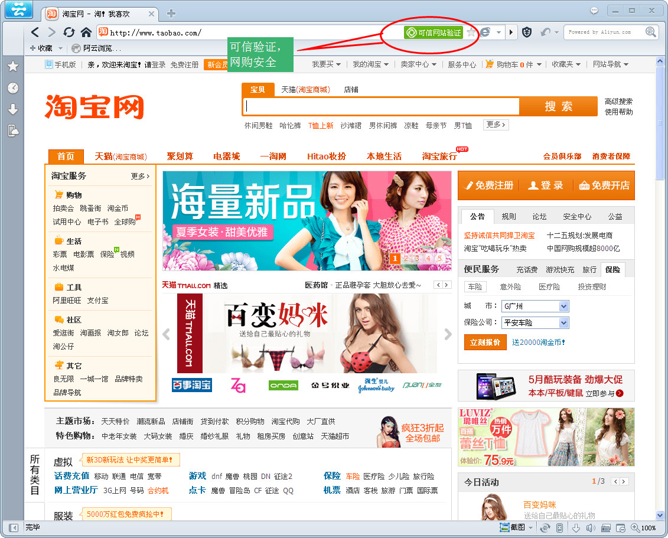Close the 淘宝网 browser tab
The image size is (668, 538).
[151, 14]
